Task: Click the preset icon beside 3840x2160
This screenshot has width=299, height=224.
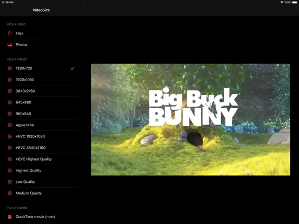Action: tap(10, 91)
